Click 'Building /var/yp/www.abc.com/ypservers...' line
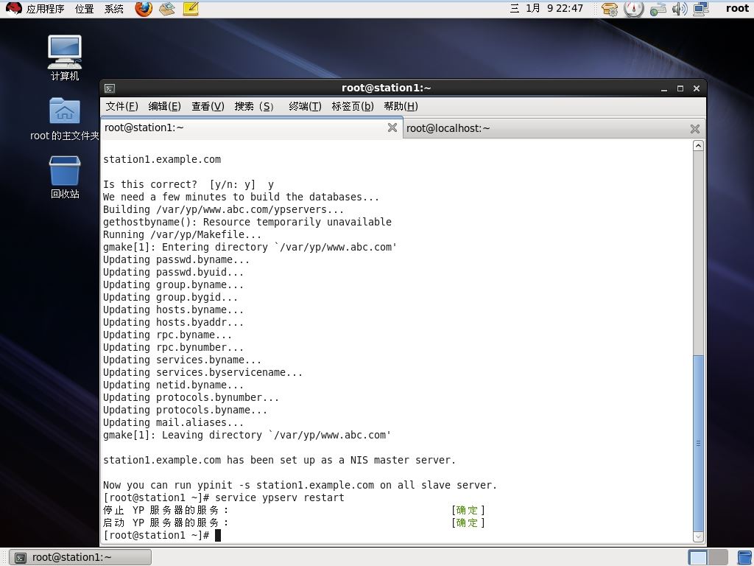Viewport: 754px width, 566px height. 223,209
